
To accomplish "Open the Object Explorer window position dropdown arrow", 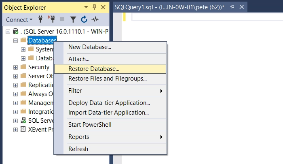I will coord(86,7).
